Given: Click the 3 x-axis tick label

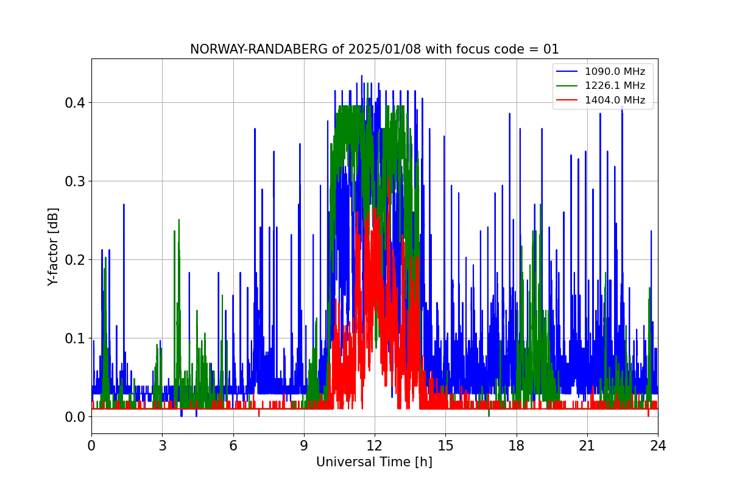Looking at the screenshot, I should [x=162, y=446].
